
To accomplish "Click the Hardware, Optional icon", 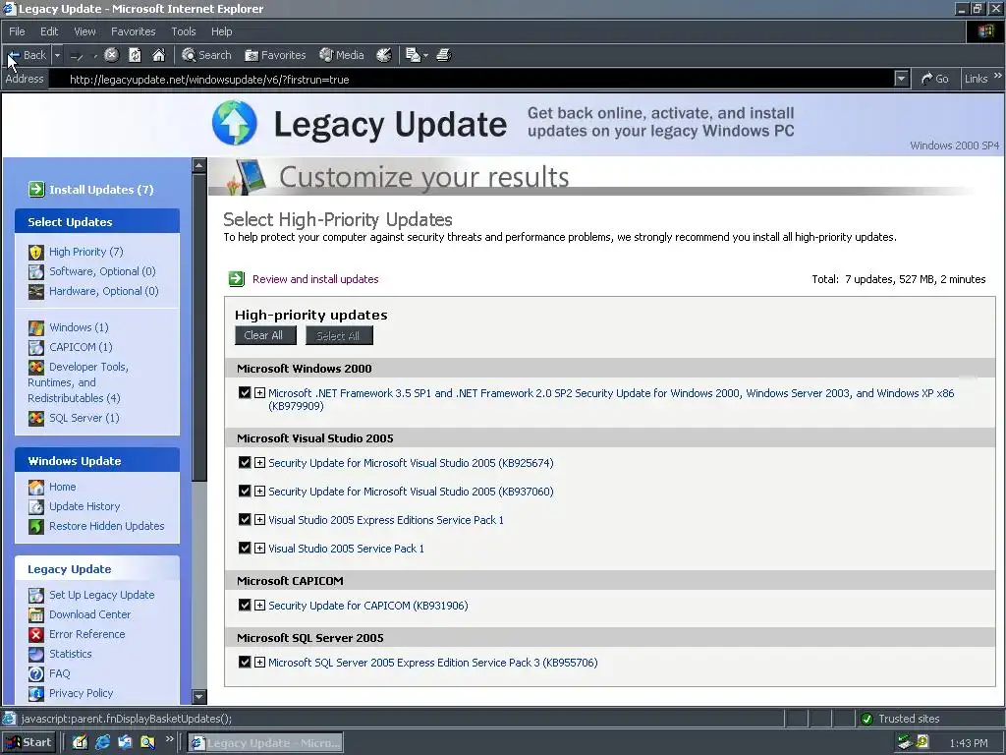I will click(x=36, y=291).
